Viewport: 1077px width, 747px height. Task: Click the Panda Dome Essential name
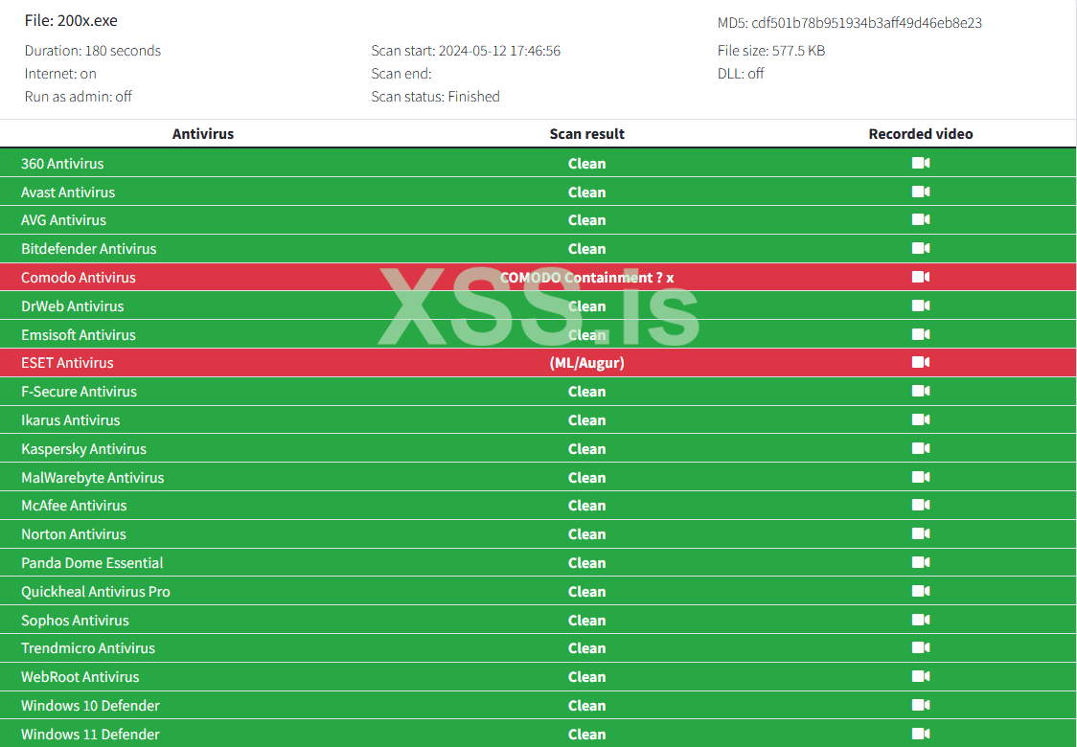pos(92,563)
